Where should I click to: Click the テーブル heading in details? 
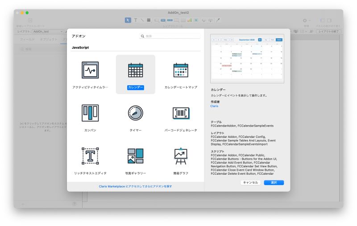click(x=216, y=122)
